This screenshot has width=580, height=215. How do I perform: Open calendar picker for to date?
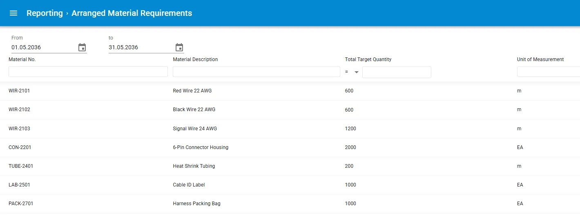[x=179, y=47]
